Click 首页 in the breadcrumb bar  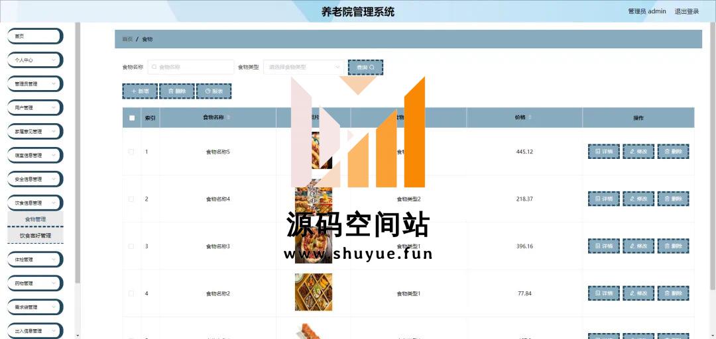click(x=127, y=39)
